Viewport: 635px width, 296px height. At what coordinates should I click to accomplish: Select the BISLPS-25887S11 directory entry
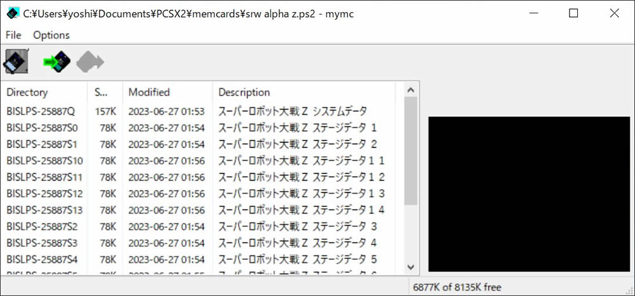point(44,177)
